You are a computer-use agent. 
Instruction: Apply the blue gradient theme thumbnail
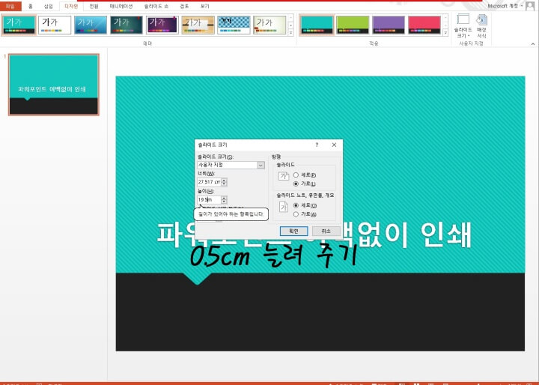click(x=91, y=25)
